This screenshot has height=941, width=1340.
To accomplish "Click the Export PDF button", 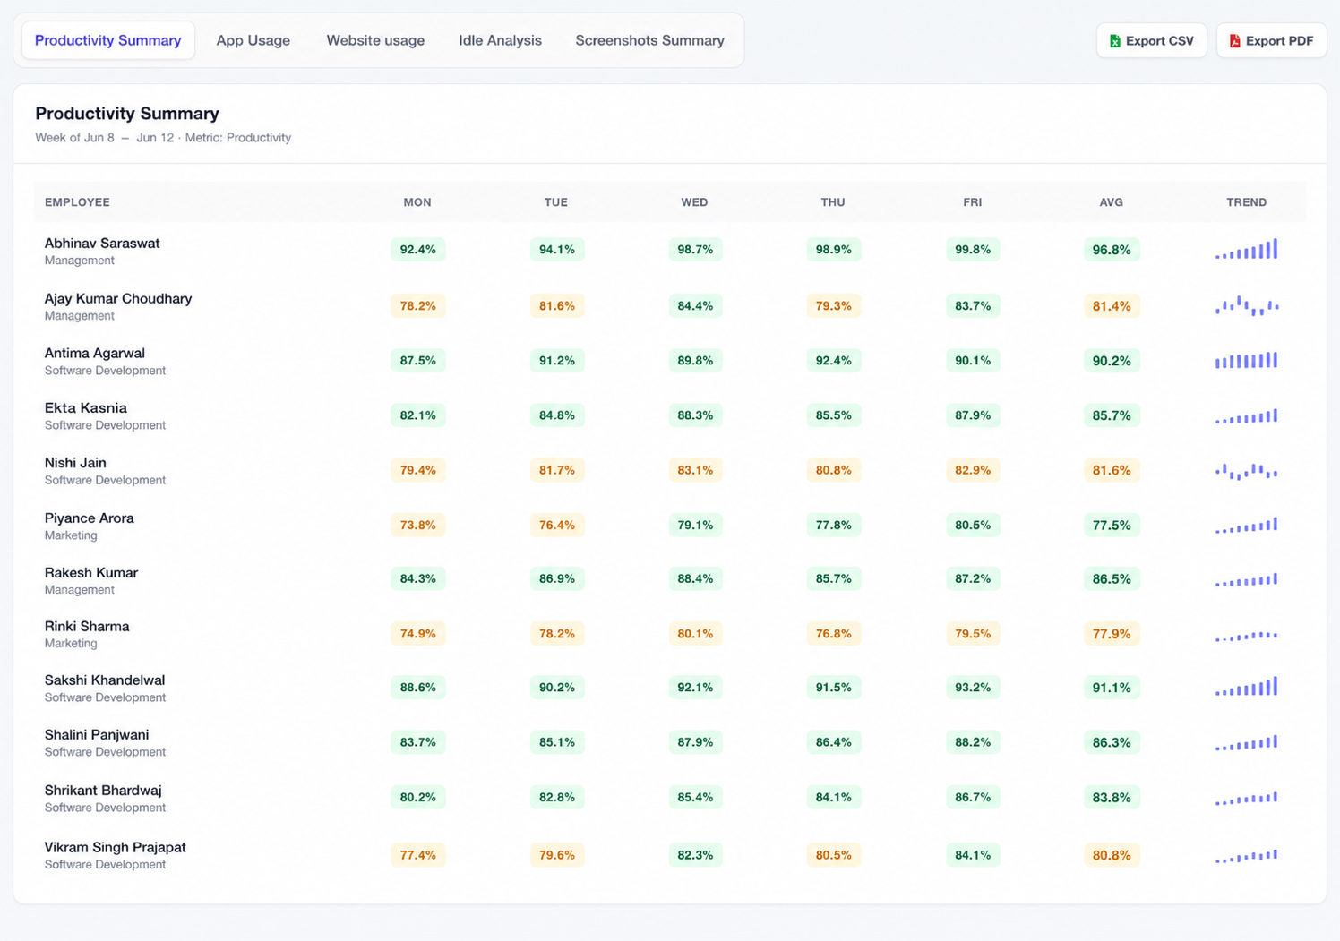I will coord(1271,40).
